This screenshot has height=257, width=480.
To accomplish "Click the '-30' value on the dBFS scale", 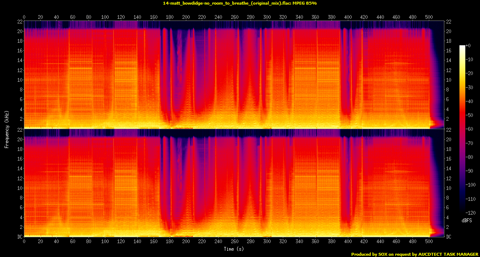I will (x=469, y=87).
